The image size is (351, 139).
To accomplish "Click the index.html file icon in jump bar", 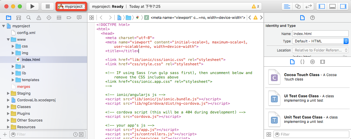I will coord(138,18).
